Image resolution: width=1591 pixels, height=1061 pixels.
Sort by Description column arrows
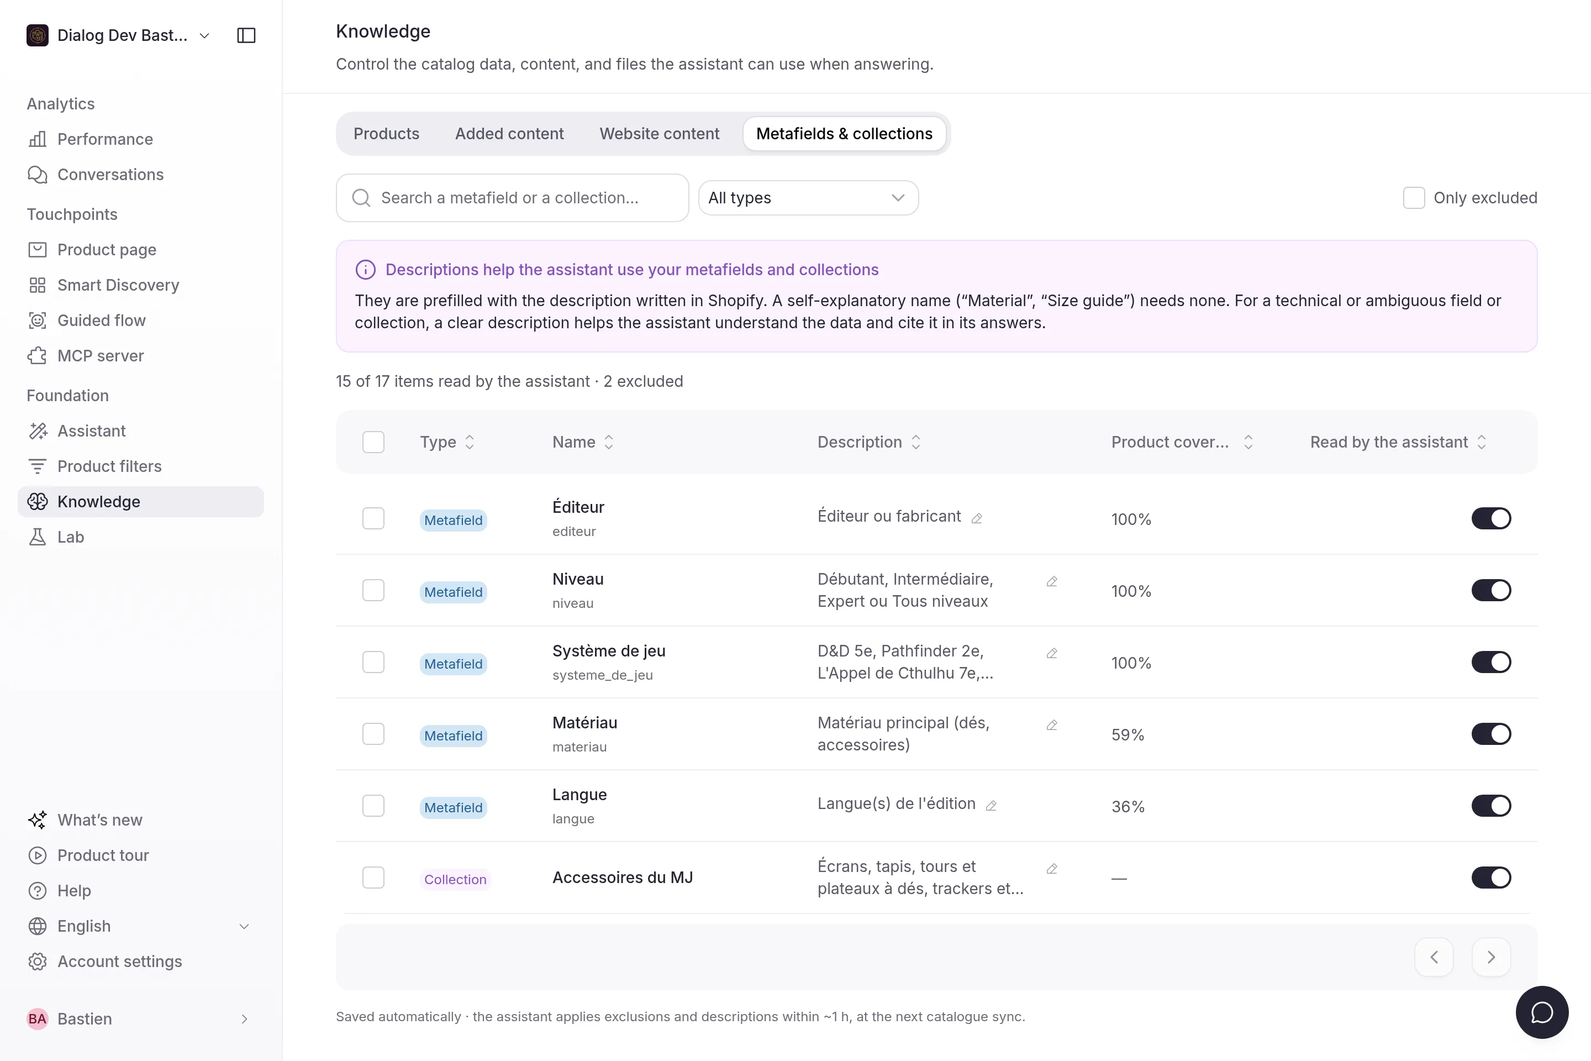(916, 442)
